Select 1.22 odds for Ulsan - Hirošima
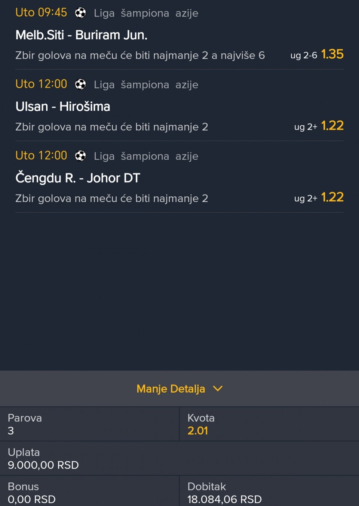The image size is (359, 506). [332, 126]
